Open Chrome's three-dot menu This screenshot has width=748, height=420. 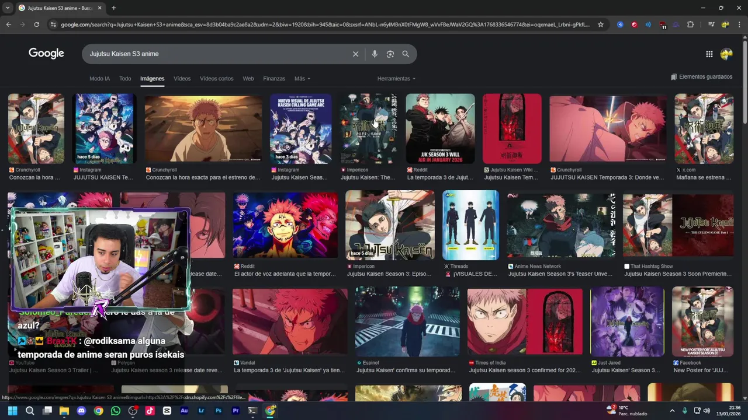739,24
